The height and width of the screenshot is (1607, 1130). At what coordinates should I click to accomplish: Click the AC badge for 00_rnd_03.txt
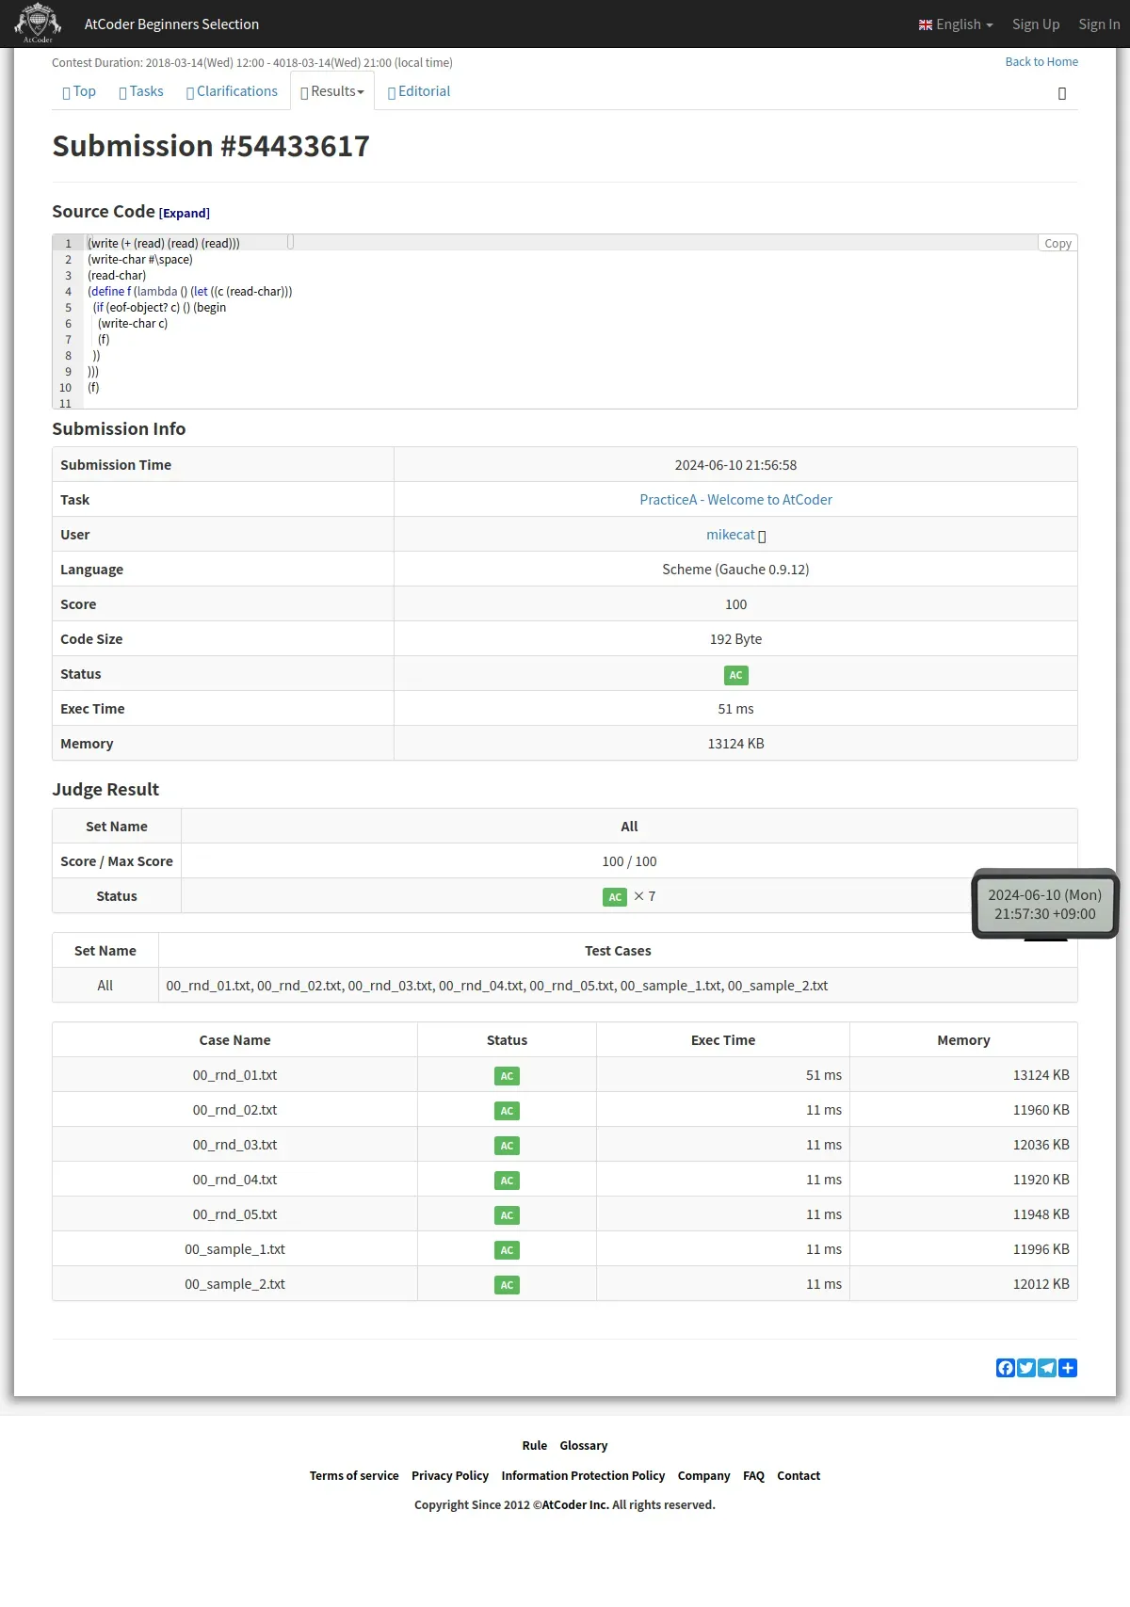[x=507, y=1146]
